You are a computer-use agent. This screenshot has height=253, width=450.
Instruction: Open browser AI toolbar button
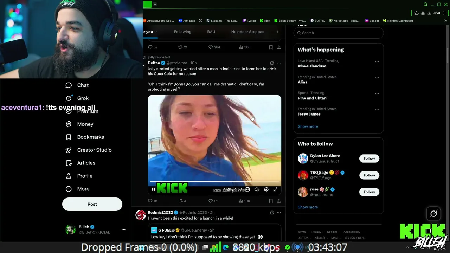(437, 13)
